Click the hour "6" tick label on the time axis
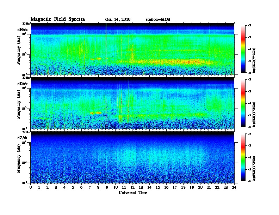 tap(81, 187)
